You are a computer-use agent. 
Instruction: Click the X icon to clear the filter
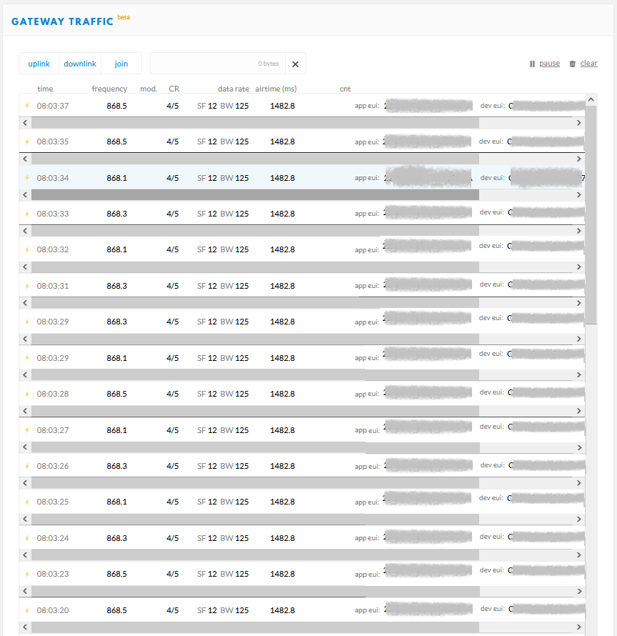click(x=295, y=64)
